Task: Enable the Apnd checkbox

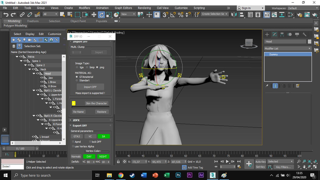Action: pos(73,142)
